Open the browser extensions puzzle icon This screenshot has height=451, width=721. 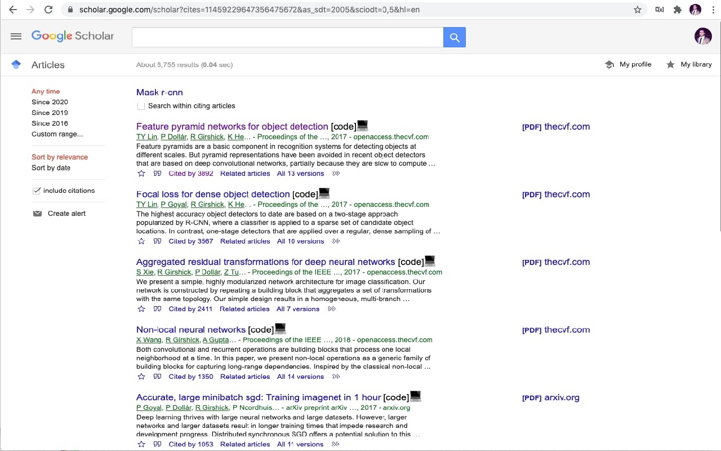[678, 10]
